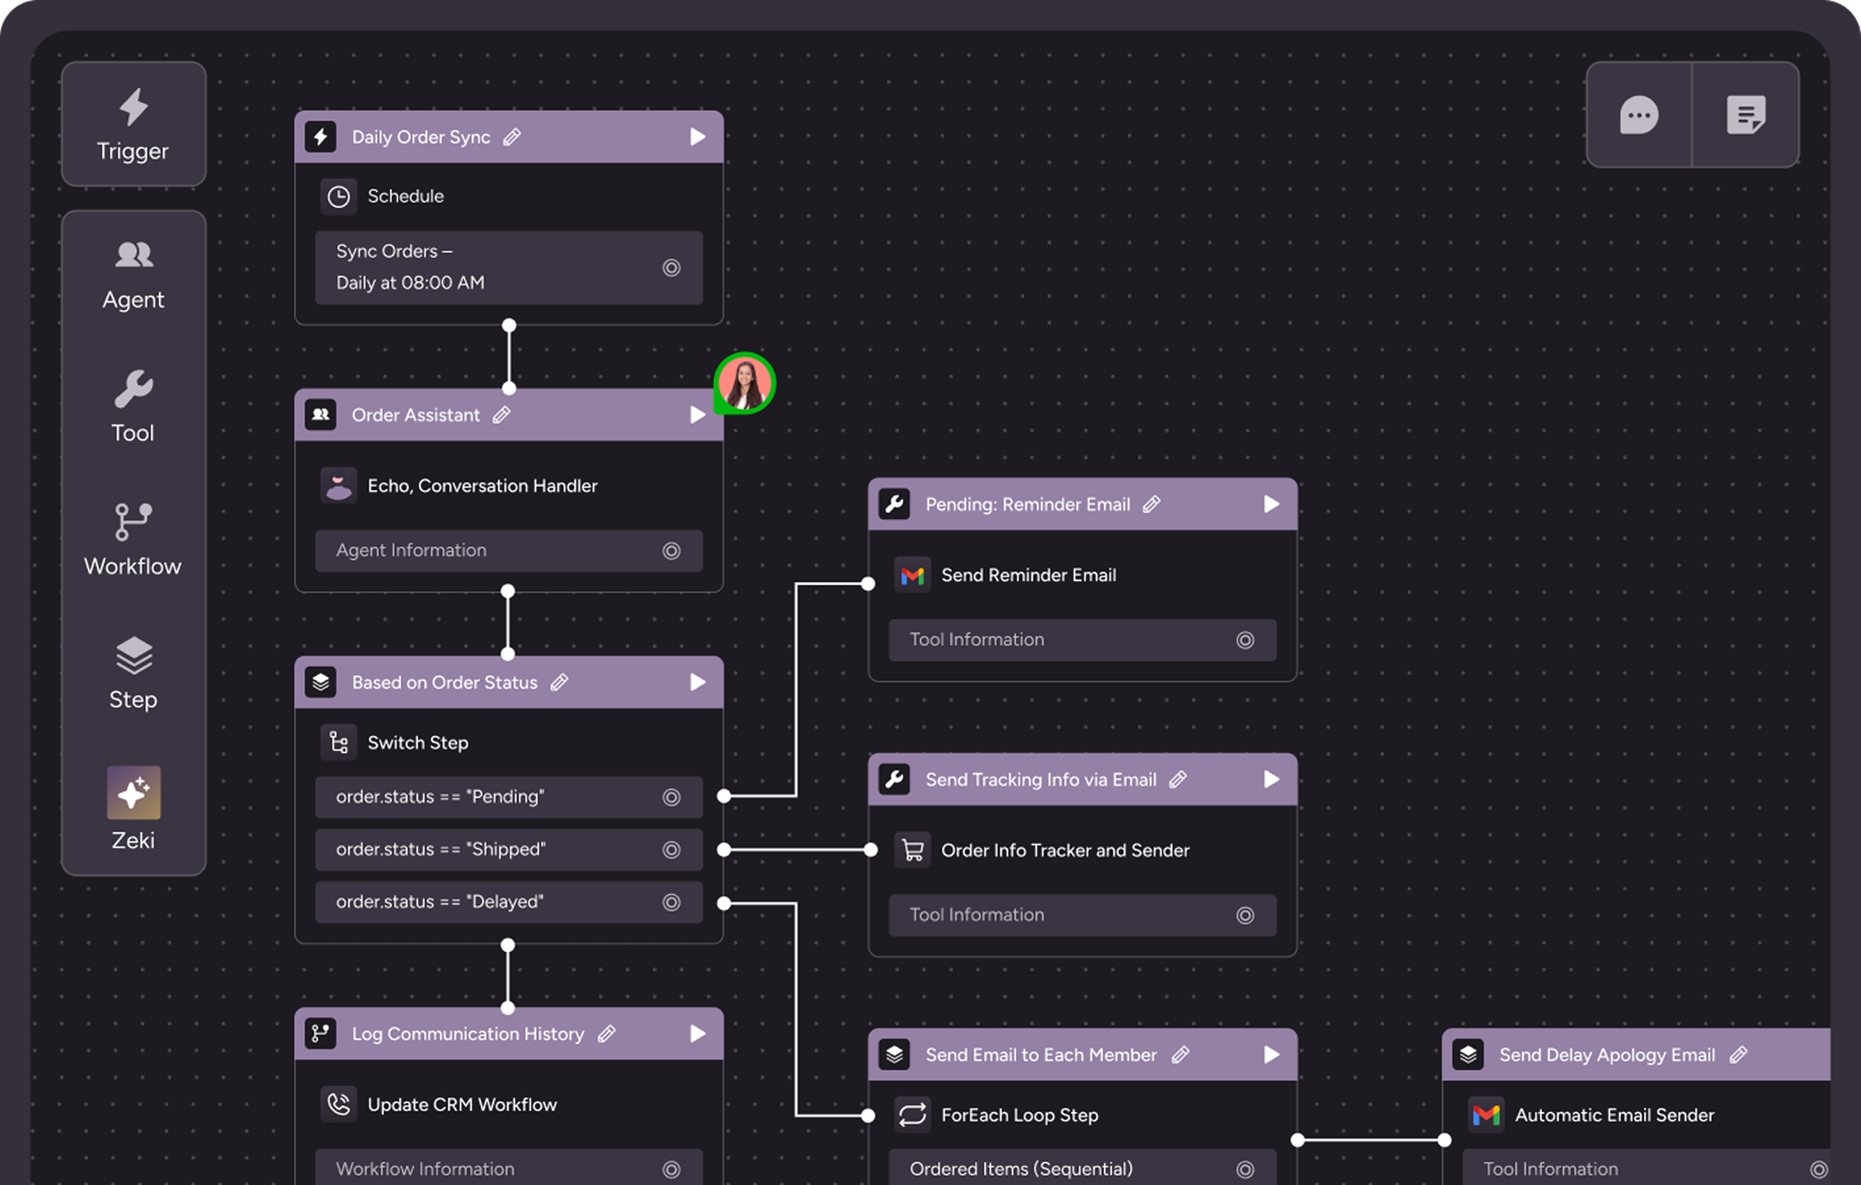Image resolution: width=1861 pixels, height=1185 pixels.
Task: Select the Workflow branch icon in sidebar
Action: 133,521
